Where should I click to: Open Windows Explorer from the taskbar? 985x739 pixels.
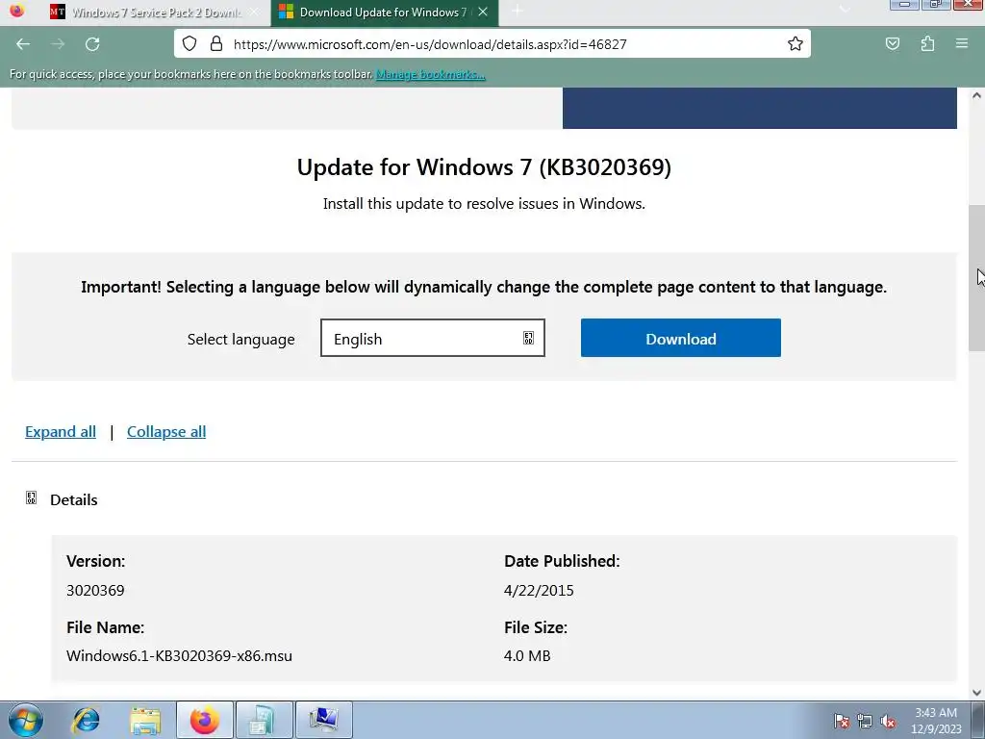click(145, 720)
